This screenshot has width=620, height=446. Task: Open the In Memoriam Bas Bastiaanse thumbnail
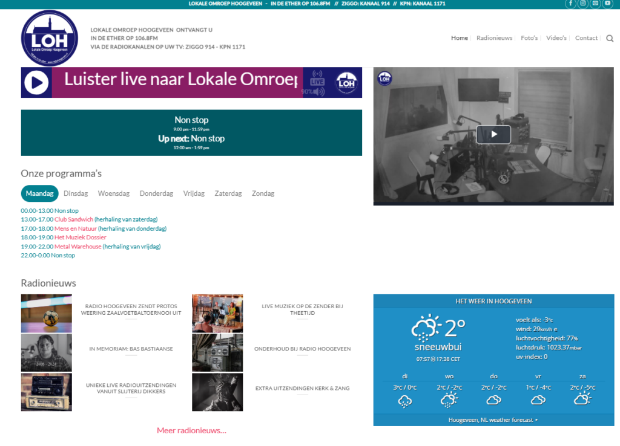pyautogui.click(x=46, y=352)
